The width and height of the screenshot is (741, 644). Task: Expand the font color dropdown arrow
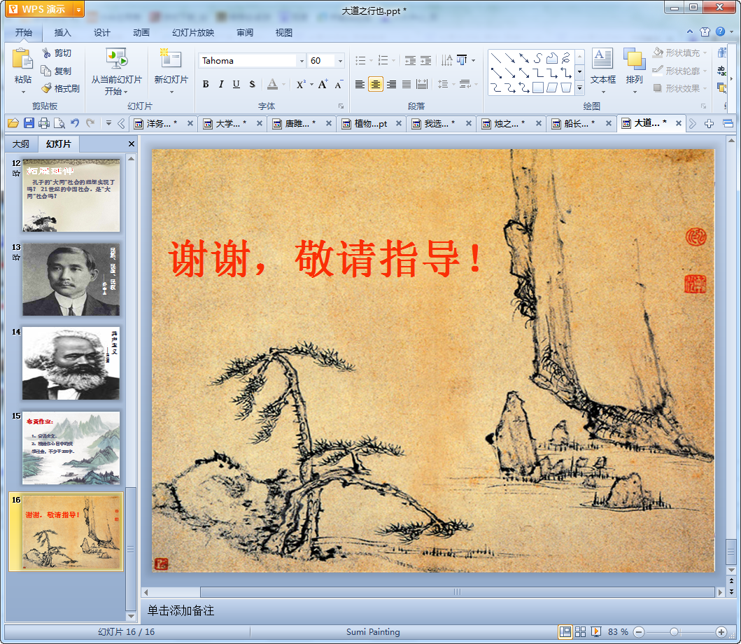point(284,84)
